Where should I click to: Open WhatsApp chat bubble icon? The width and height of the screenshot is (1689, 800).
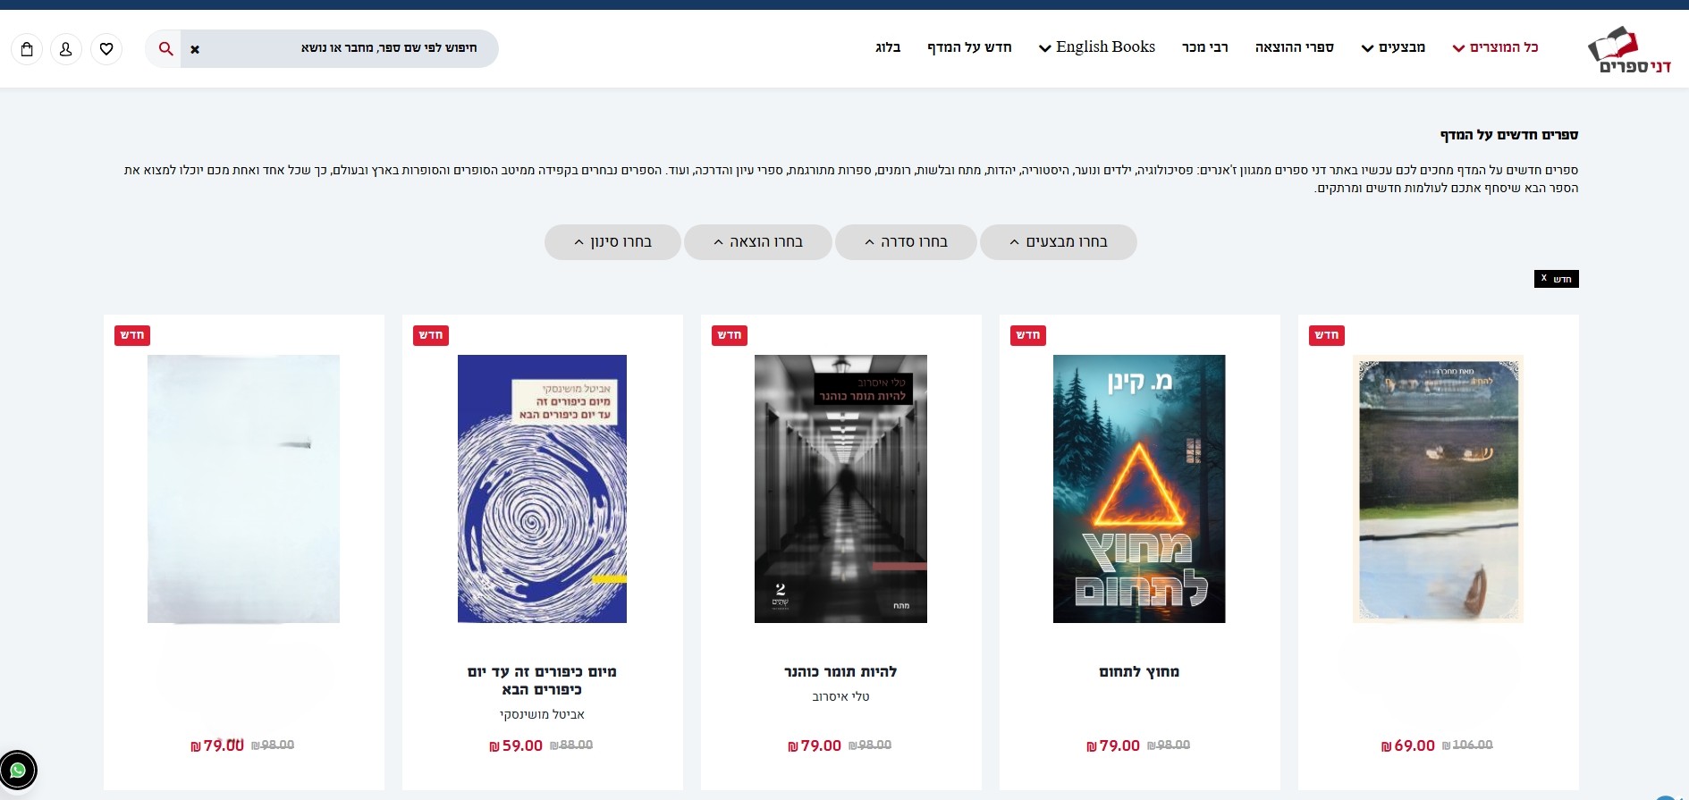[x=18, y=770]
